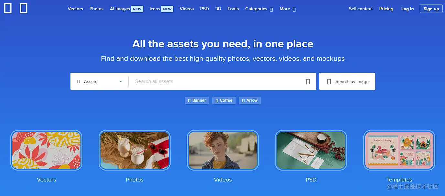Click the Freepik logo at top left
445x196 pixels.
coord(16,8)
